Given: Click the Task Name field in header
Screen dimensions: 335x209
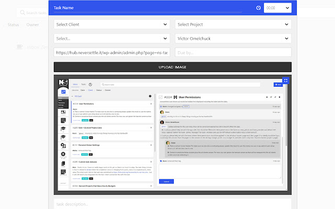Looking at the screenshot, I should [x=148, y=8].
